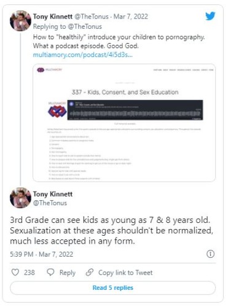This screenshot has height=307, width=228.
Task: Click Tony Kinnett's top profile avatar
Action: click(x=20, y=21)
